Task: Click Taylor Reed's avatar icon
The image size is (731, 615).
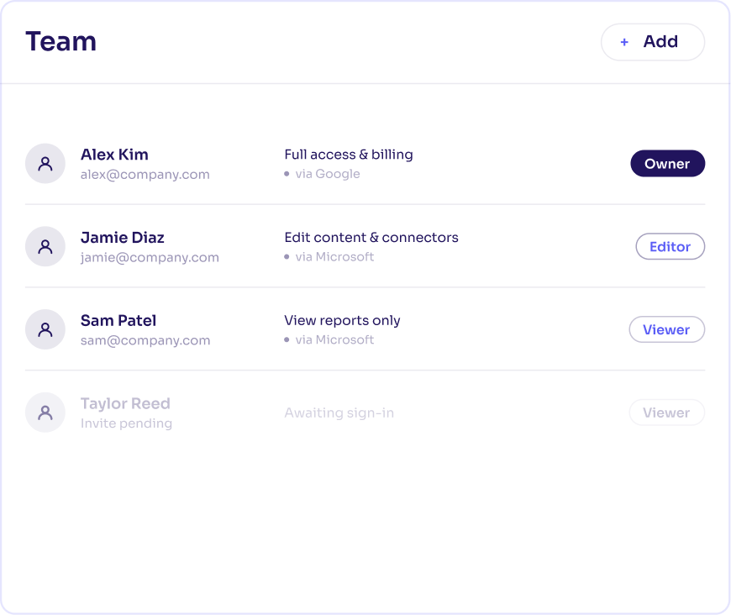Action: tap(45, 413)
